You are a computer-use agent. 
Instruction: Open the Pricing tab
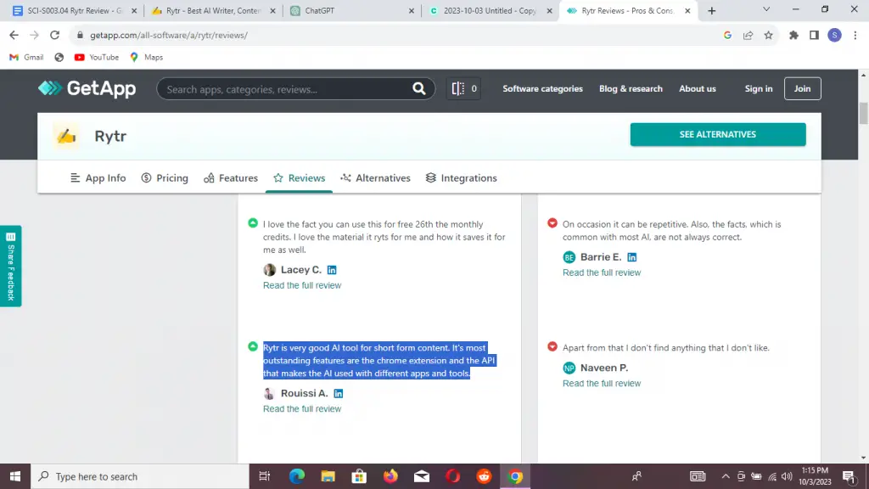(x=165, y=178)
